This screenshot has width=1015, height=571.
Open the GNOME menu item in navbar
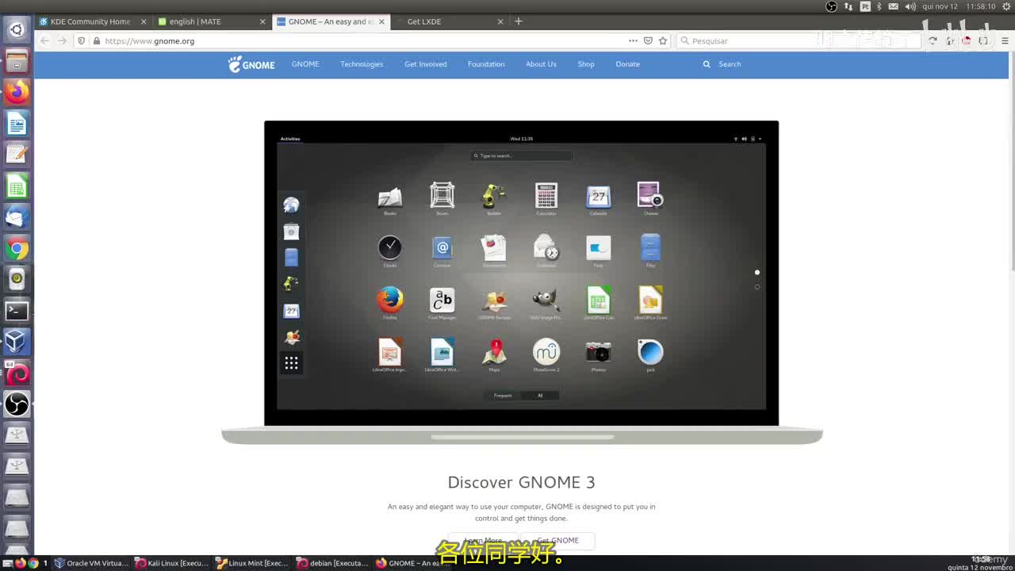tap(305, 64)
